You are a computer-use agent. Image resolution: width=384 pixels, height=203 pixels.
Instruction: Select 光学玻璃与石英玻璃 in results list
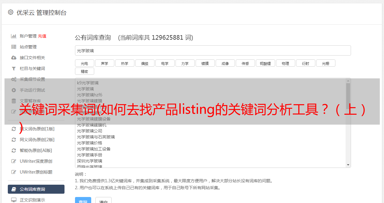[96, 137]
